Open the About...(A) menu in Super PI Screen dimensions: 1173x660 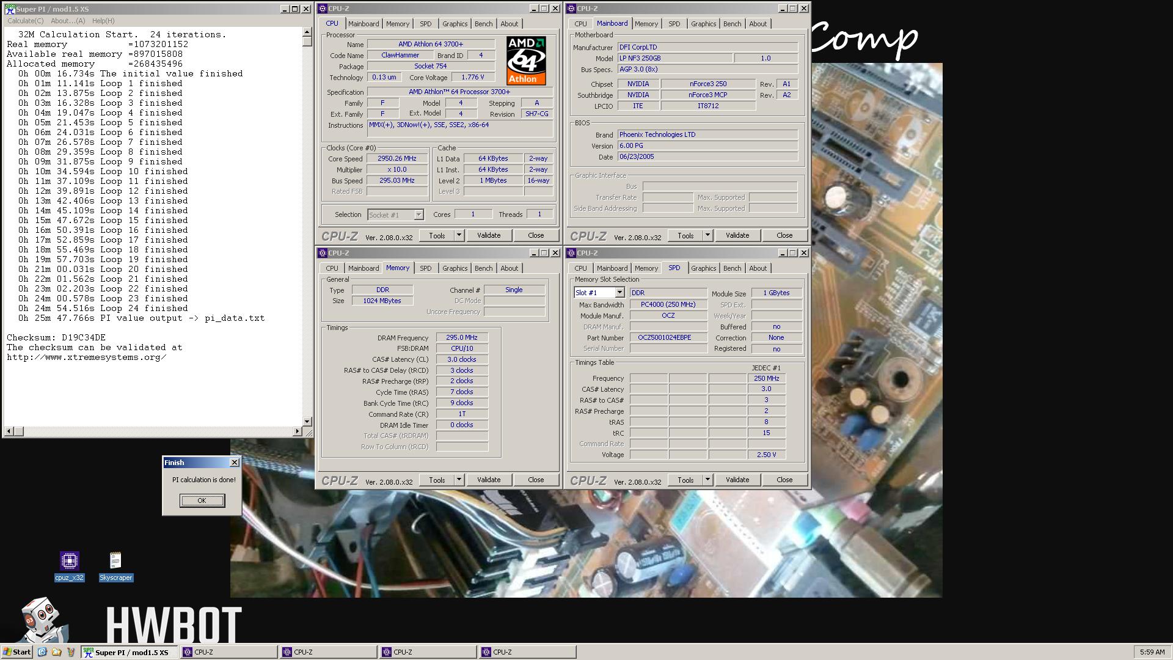click(68, 21)
